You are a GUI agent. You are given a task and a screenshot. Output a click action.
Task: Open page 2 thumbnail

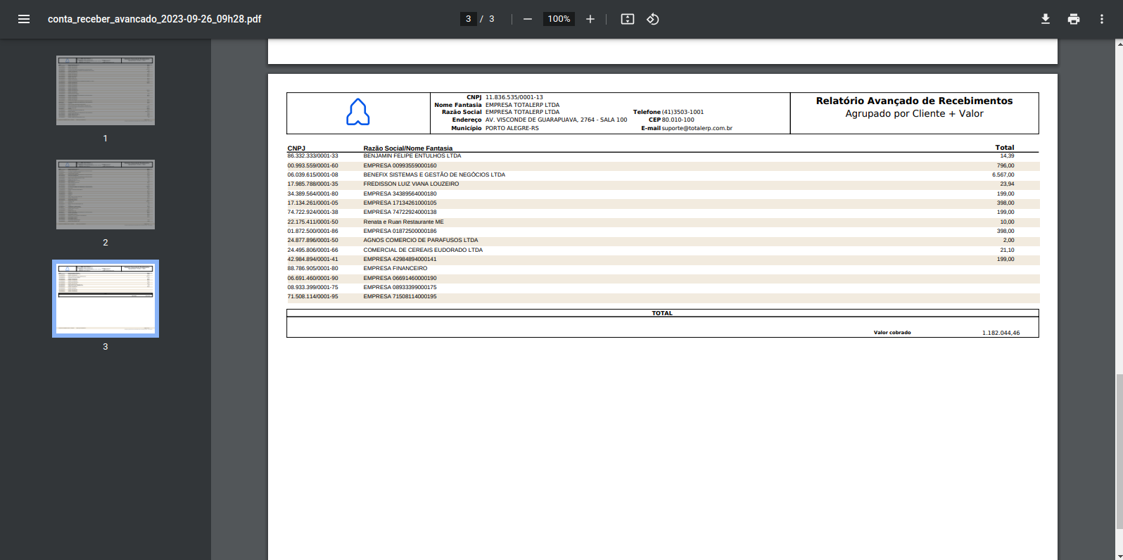[106, 194]
